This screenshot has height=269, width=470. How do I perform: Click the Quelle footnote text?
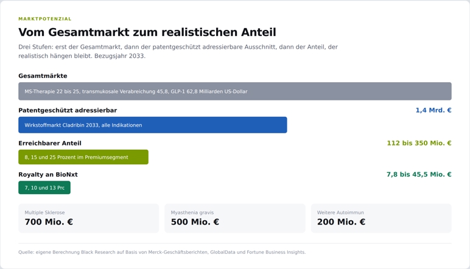click(162, 252)
